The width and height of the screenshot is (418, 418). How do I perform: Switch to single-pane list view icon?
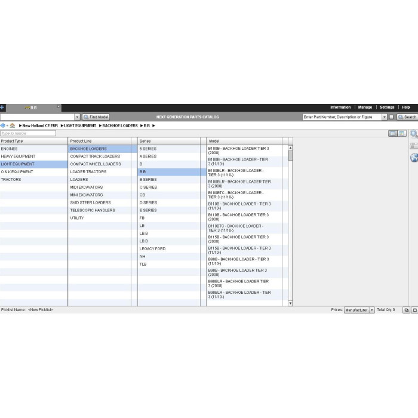click(x=392, y=133)
